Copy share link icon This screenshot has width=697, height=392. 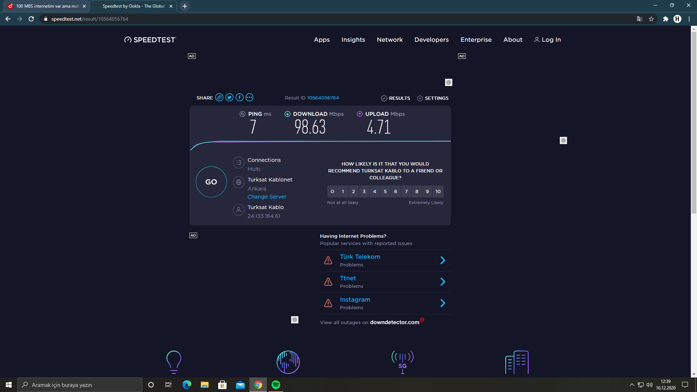(219, 98)
